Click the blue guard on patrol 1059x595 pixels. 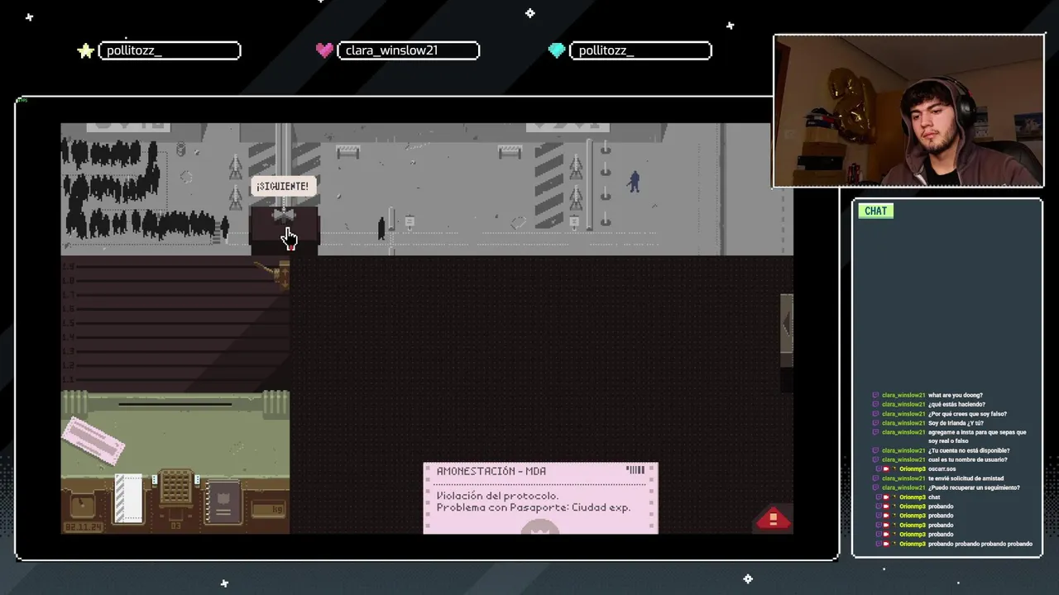pos(634,181)
